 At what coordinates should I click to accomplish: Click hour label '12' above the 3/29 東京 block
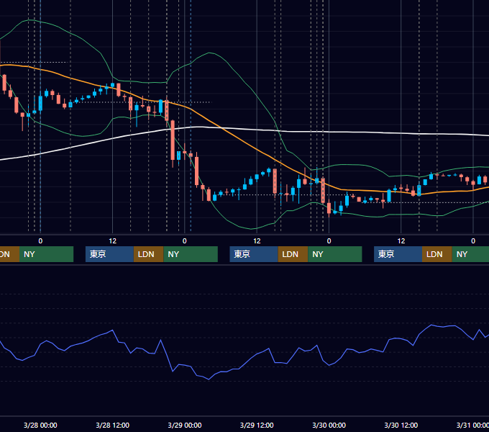coord(257,241)
